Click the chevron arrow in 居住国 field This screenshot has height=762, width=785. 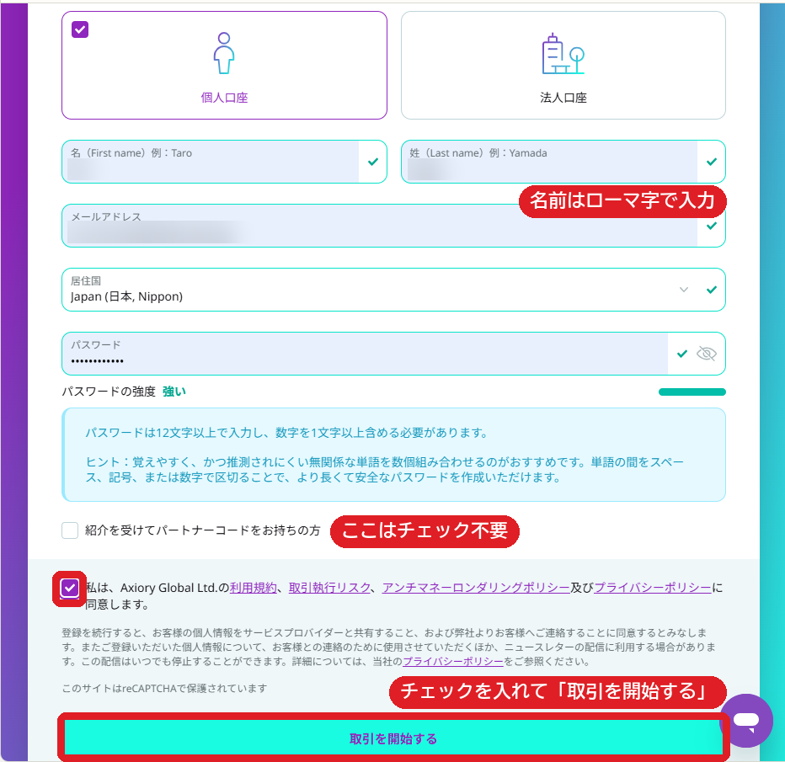click(x=684, y=290)
